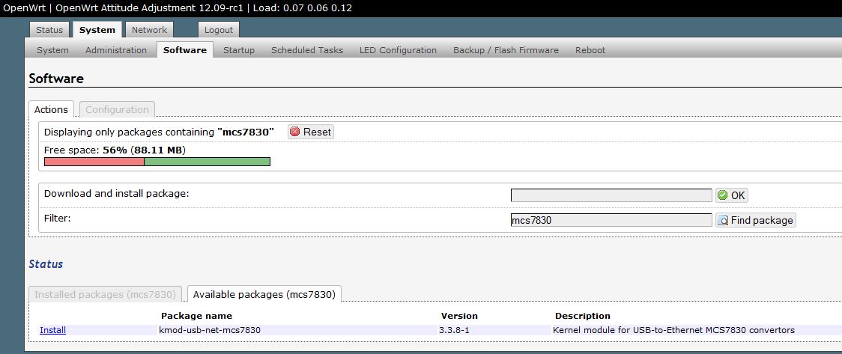
Task: Click into Download and install package field
Action: 611,195
